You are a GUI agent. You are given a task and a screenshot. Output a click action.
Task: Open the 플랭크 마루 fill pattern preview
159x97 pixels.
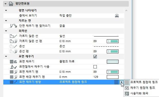(x=113, y=62)
